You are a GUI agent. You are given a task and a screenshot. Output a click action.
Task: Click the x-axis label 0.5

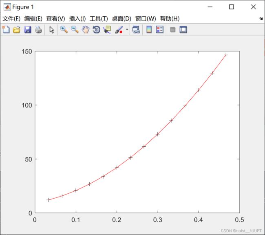pyautogui.click(x=239, y=220)
